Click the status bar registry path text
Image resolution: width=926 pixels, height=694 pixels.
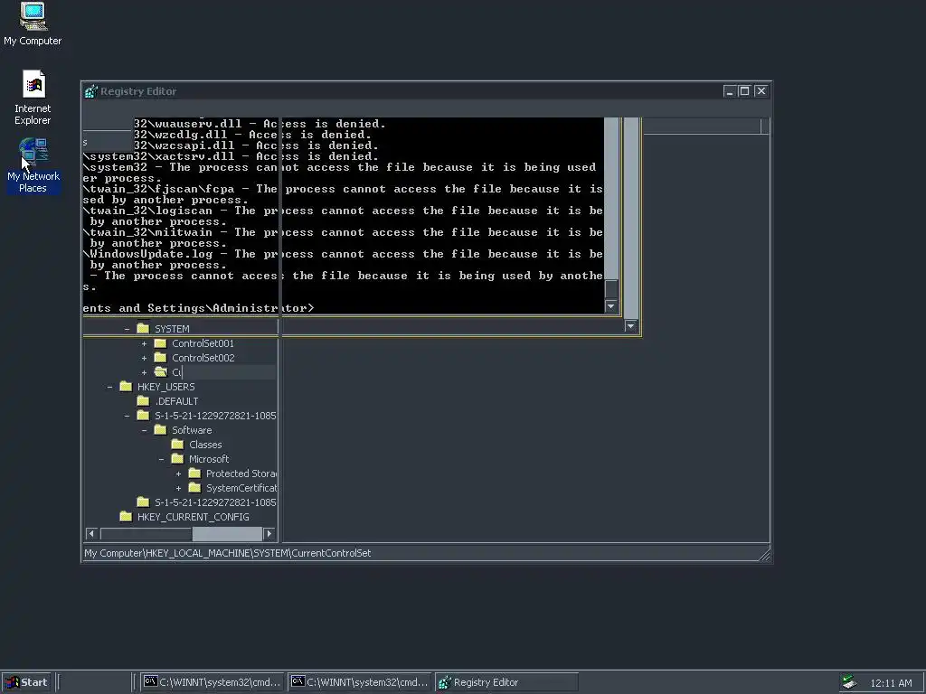tap(227, 553)
